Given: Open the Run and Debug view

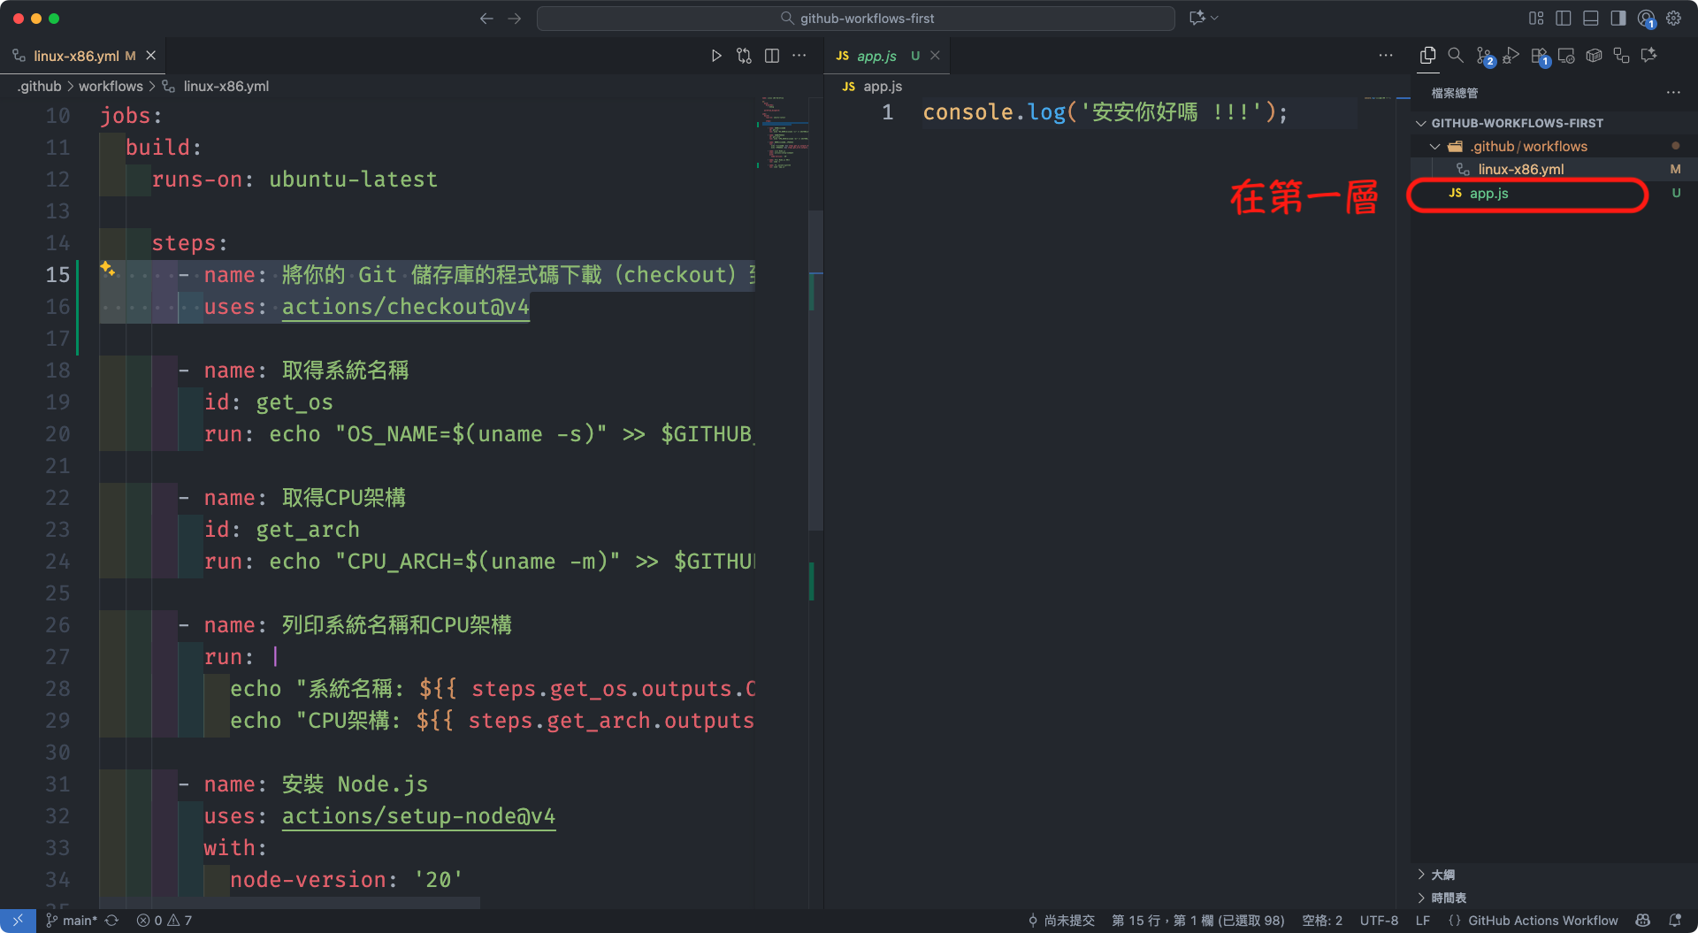Looking at the screenshot, I should coord(1511,56).
